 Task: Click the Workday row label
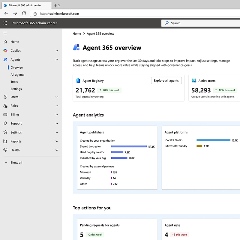pos(85,178)
